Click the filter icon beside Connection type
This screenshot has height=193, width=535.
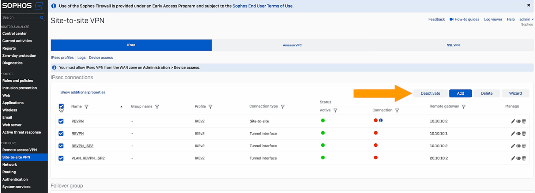coord(283,107)
